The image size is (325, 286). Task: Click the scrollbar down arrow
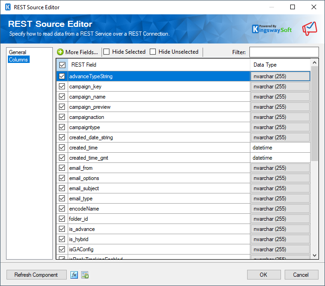[314, 255]
